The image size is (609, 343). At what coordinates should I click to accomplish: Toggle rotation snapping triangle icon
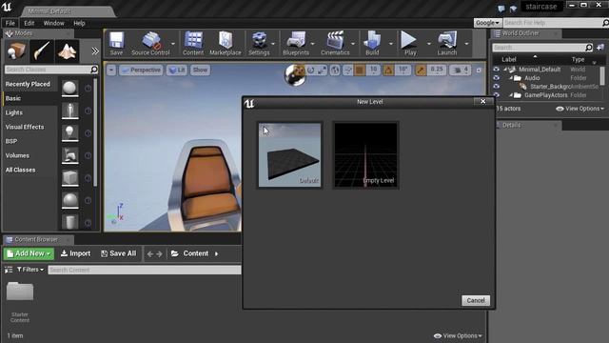click(388, 70)
